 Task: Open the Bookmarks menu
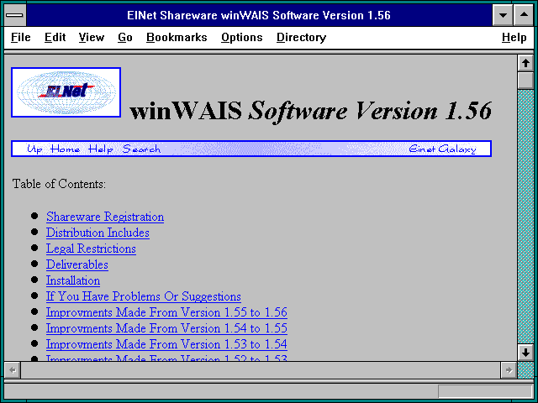click(x=177, y=37)
